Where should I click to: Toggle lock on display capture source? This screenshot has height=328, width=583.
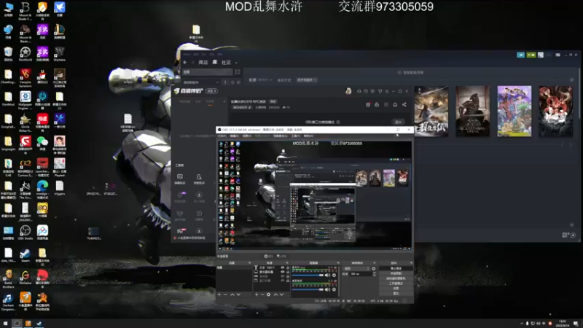point(288,272)
